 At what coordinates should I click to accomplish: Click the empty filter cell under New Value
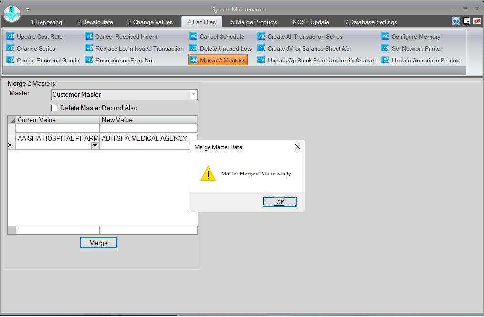148,128
